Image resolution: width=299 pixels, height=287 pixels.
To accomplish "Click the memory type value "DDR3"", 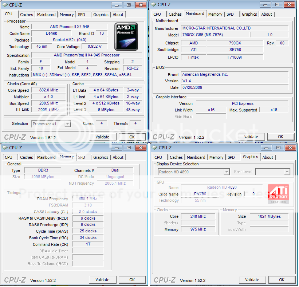I will 43,170.
